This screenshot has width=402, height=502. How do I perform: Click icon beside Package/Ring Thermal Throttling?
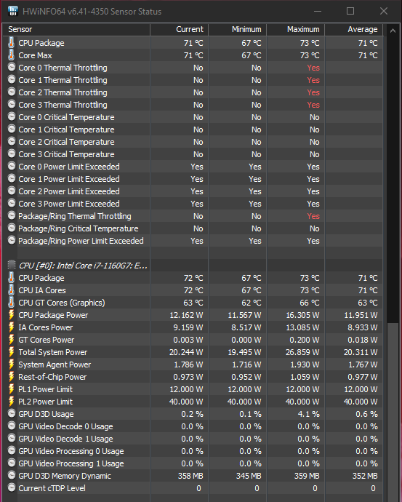coord(12,216)
